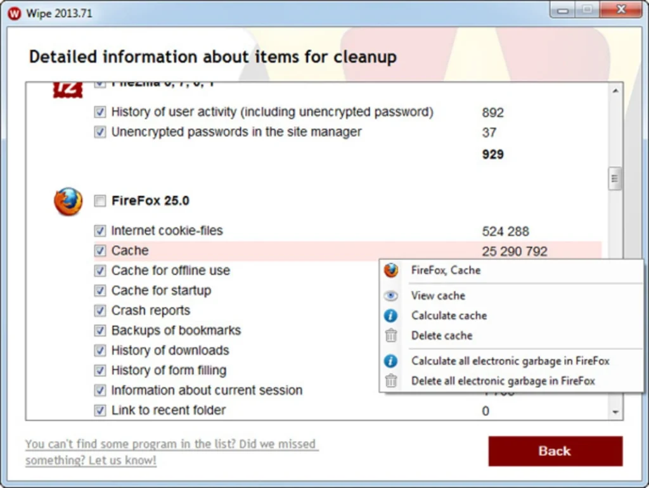The image size is (649, 488).
Task: Click the Firefox browser logo icon
Action: click(x=67, y=201)
